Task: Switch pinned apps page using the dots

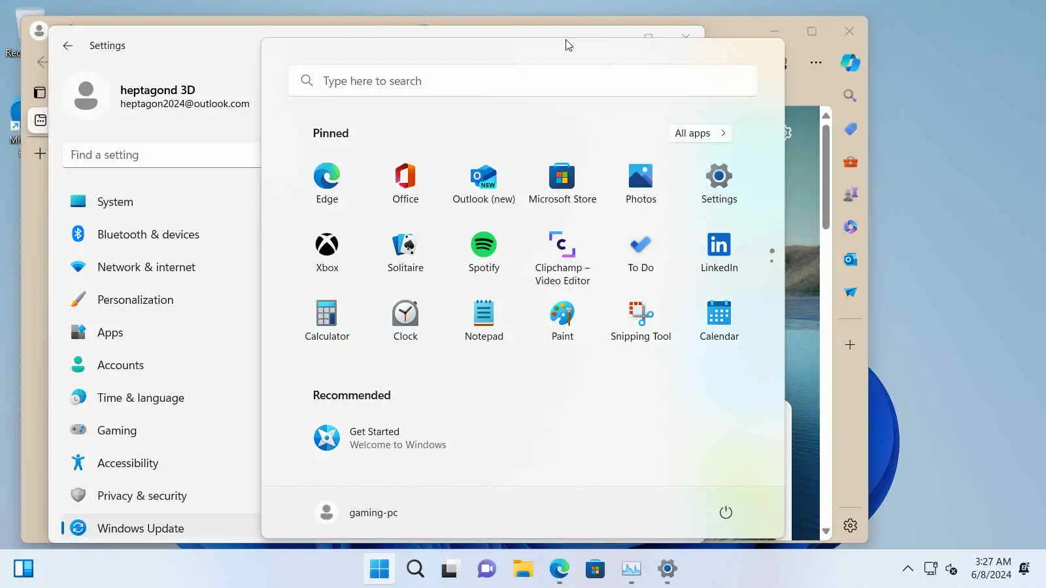Action: (772, 255)
